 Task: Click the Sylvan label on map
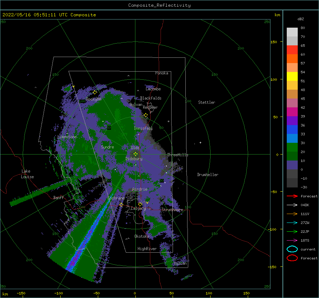pos(136,105)
